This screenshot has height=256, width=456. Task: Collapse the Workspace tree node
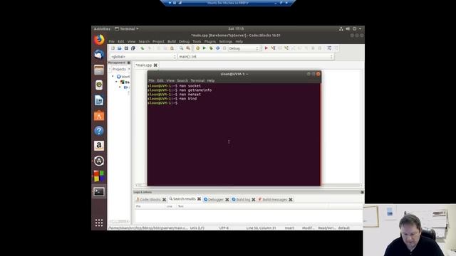pyautogui.click(x=113, y=76)
